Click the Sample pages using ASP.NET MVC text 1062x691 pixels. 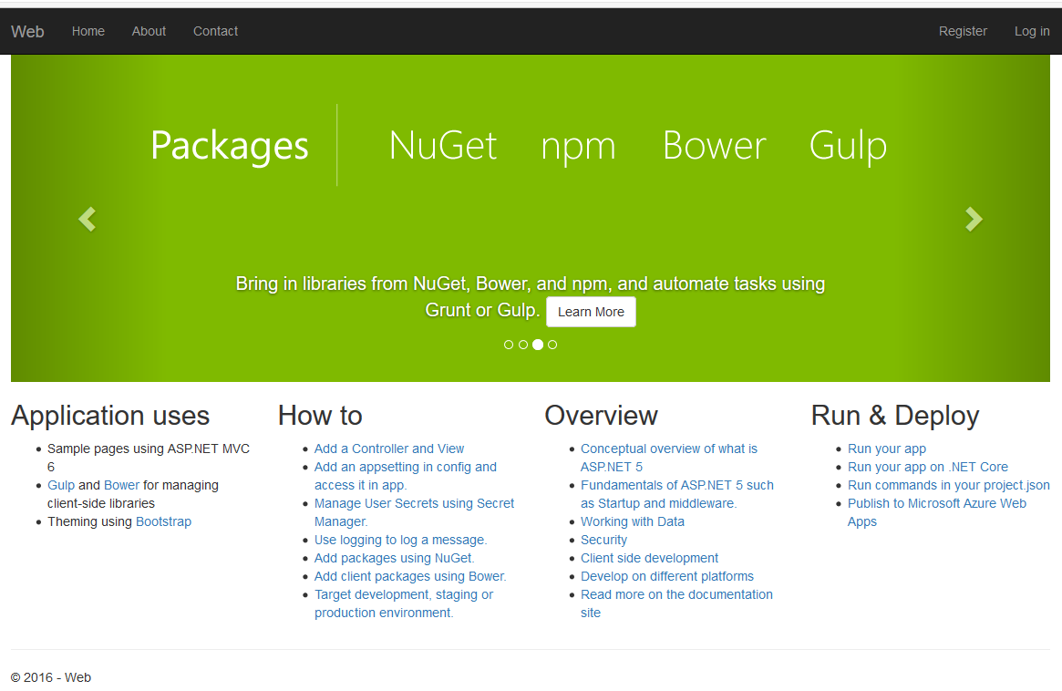click(x=149, y=458)
